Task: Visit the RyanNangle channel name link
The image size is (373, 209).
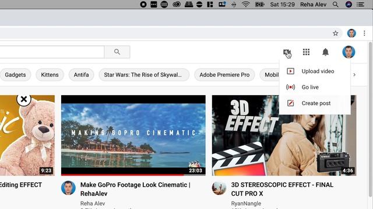Action: coord(246,203)
